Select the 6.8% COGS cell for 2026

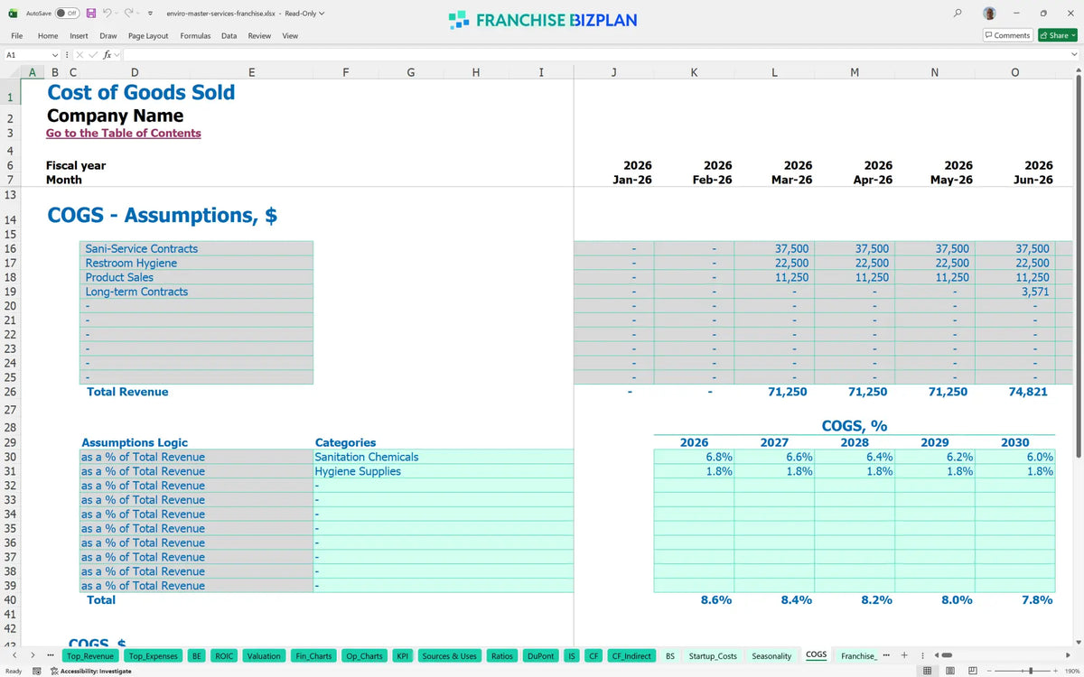click(694, 457)
